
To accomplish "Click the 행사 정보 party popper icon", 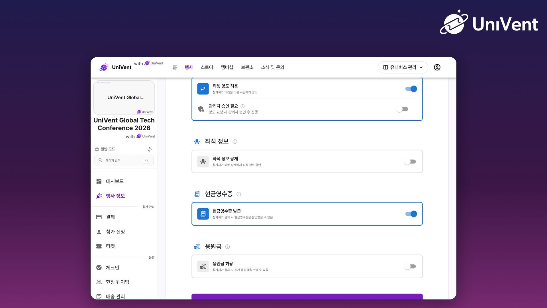I will coord(99,196).
